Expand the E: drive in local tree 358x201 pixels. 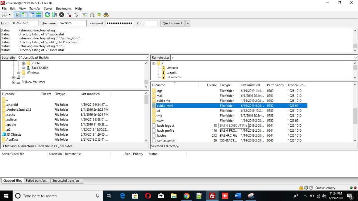[14, 77]
